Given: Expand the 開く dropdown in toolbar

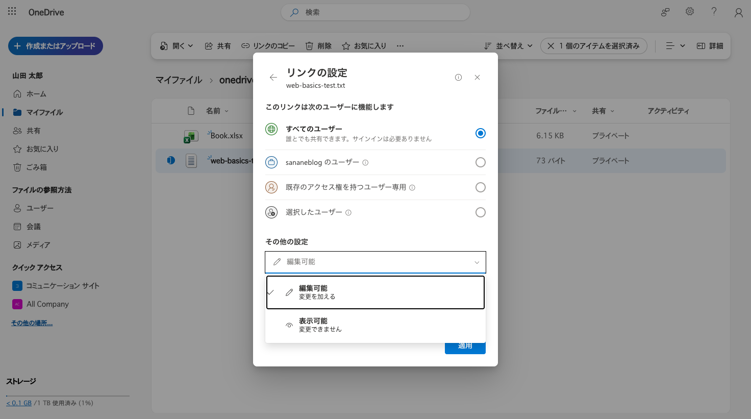Looking at the screenshot, I should click(x=177, y=46).
